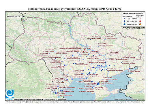150x106 pixels.
Task: Click the 117,13 MW hotspot label
Action: click(108, 77)
